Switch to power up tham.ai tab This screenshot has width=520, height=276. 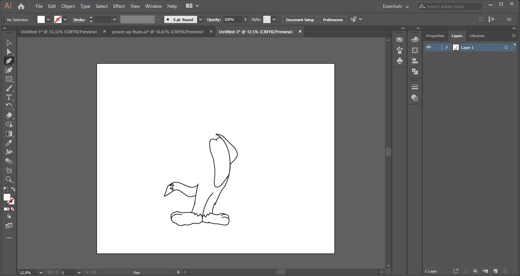tap(158, 32)
